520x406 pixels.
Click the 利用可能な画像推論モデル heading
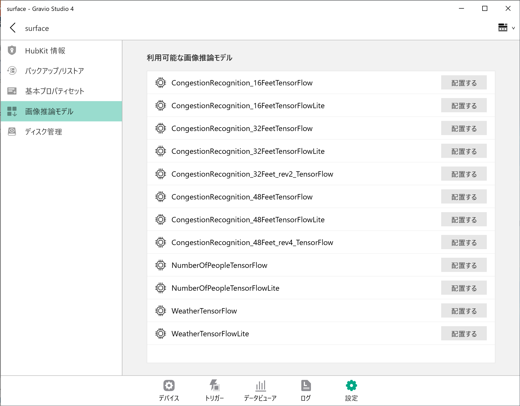190,58
